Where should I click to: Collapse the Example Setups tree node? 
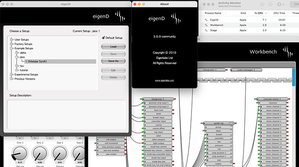pos(11,48)
